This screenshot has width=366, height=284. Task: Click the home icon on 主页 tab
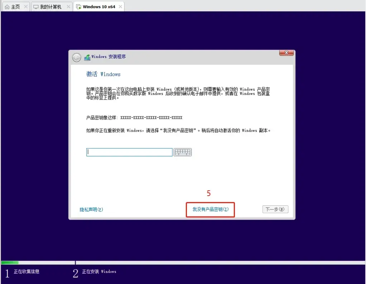pos(7,7)
